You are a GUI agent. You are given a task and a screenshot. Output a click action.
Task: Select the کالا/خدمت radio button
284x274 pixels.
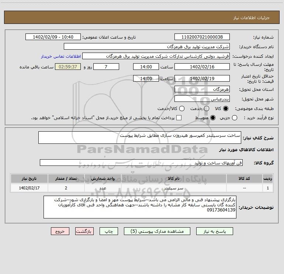click(182, 108)
